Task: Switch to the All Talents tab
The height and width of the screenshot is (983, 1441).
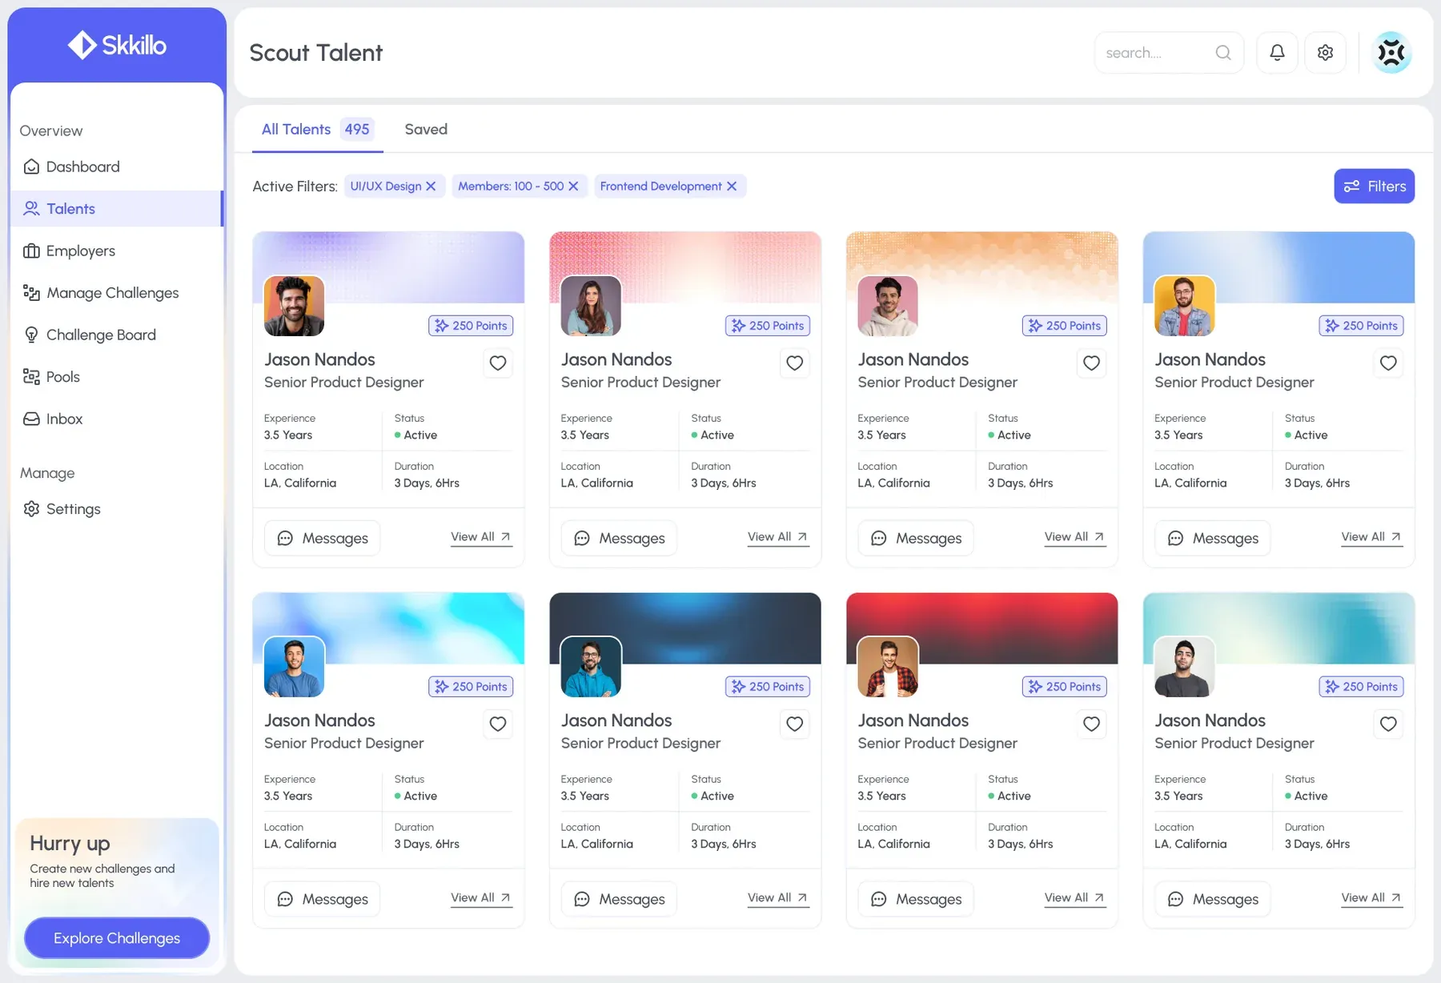Action: click(318, 129)
